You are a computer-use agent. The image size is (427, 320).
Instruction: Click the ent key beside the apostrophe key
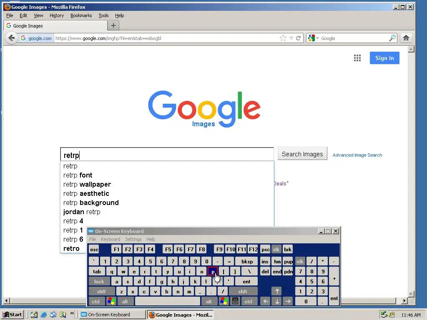(246, 282)
